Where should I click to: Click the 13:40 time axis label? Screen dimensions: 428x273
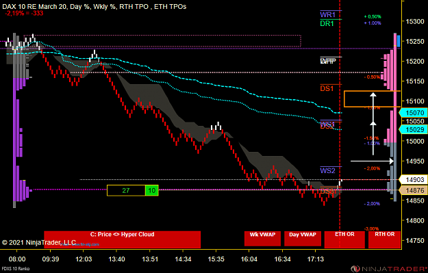coord(116,259)
